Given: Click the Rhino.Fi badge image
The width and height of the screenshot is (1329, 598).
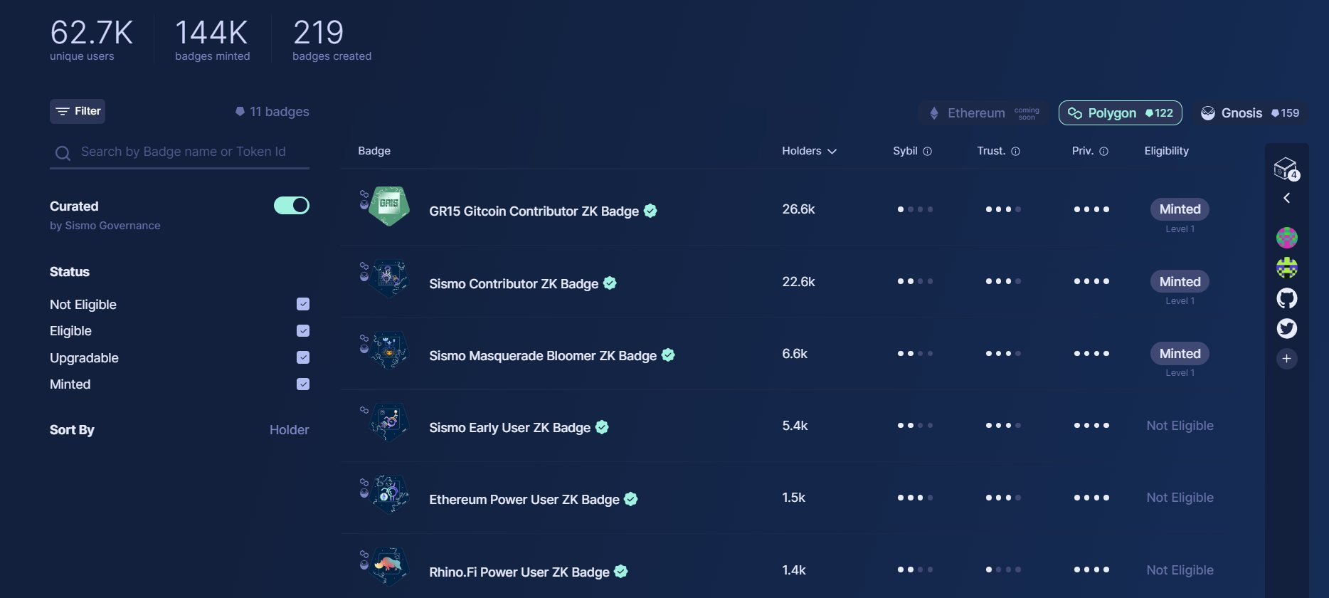Looking at the screenshot, I should (389, 566).
